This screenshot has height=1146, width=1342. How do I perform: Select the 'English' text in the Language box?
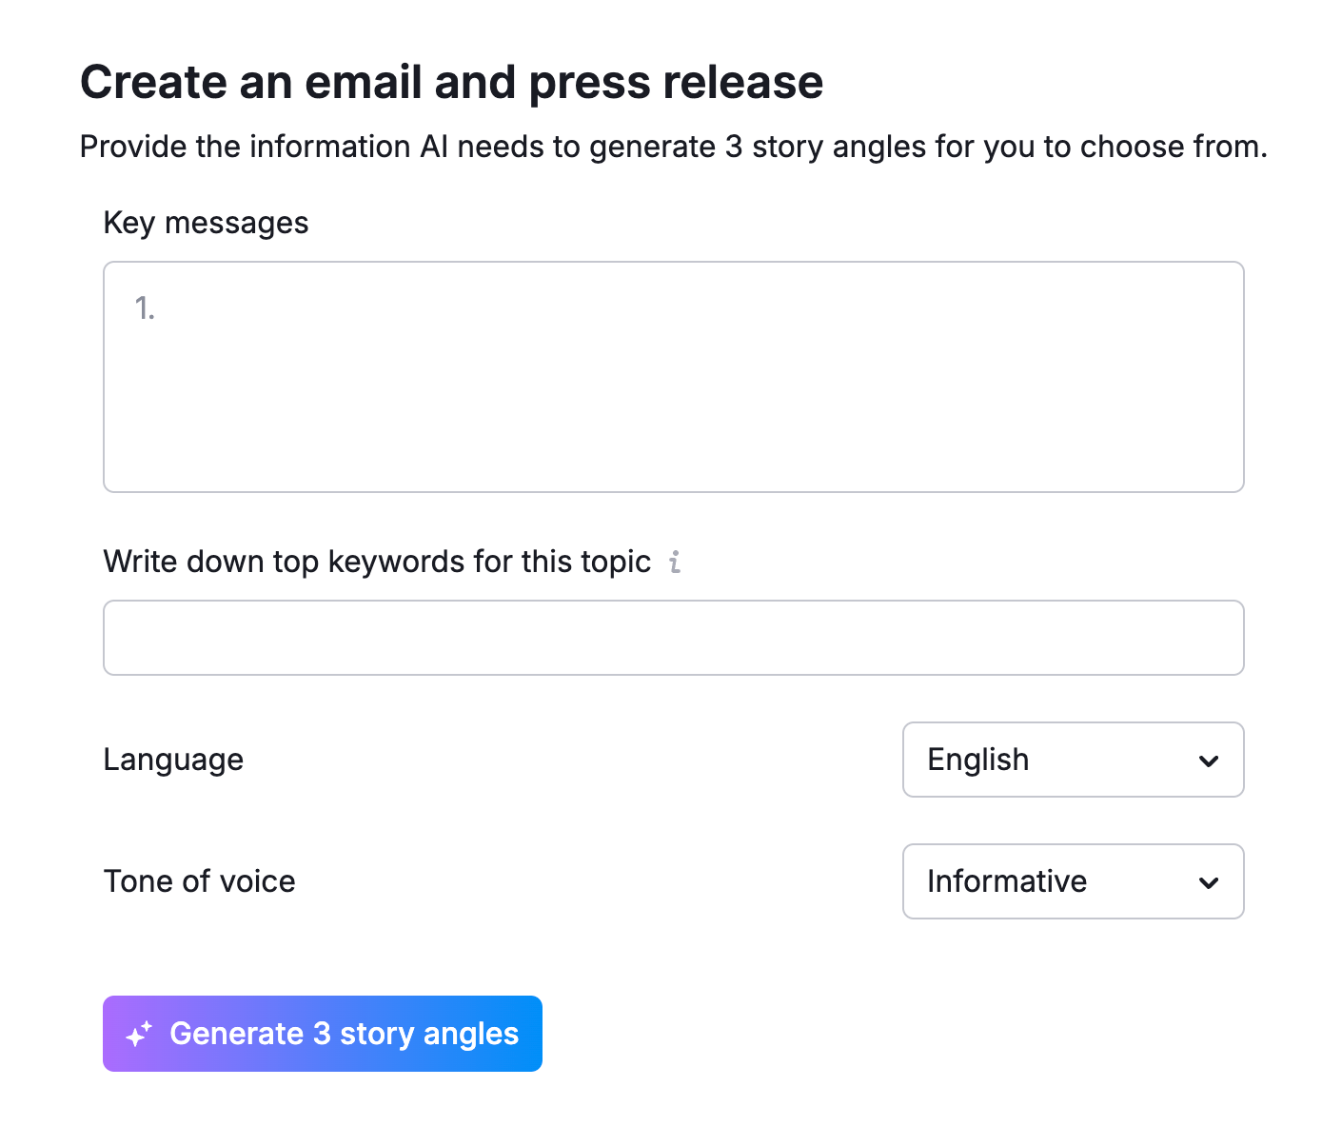coord(977,760)
